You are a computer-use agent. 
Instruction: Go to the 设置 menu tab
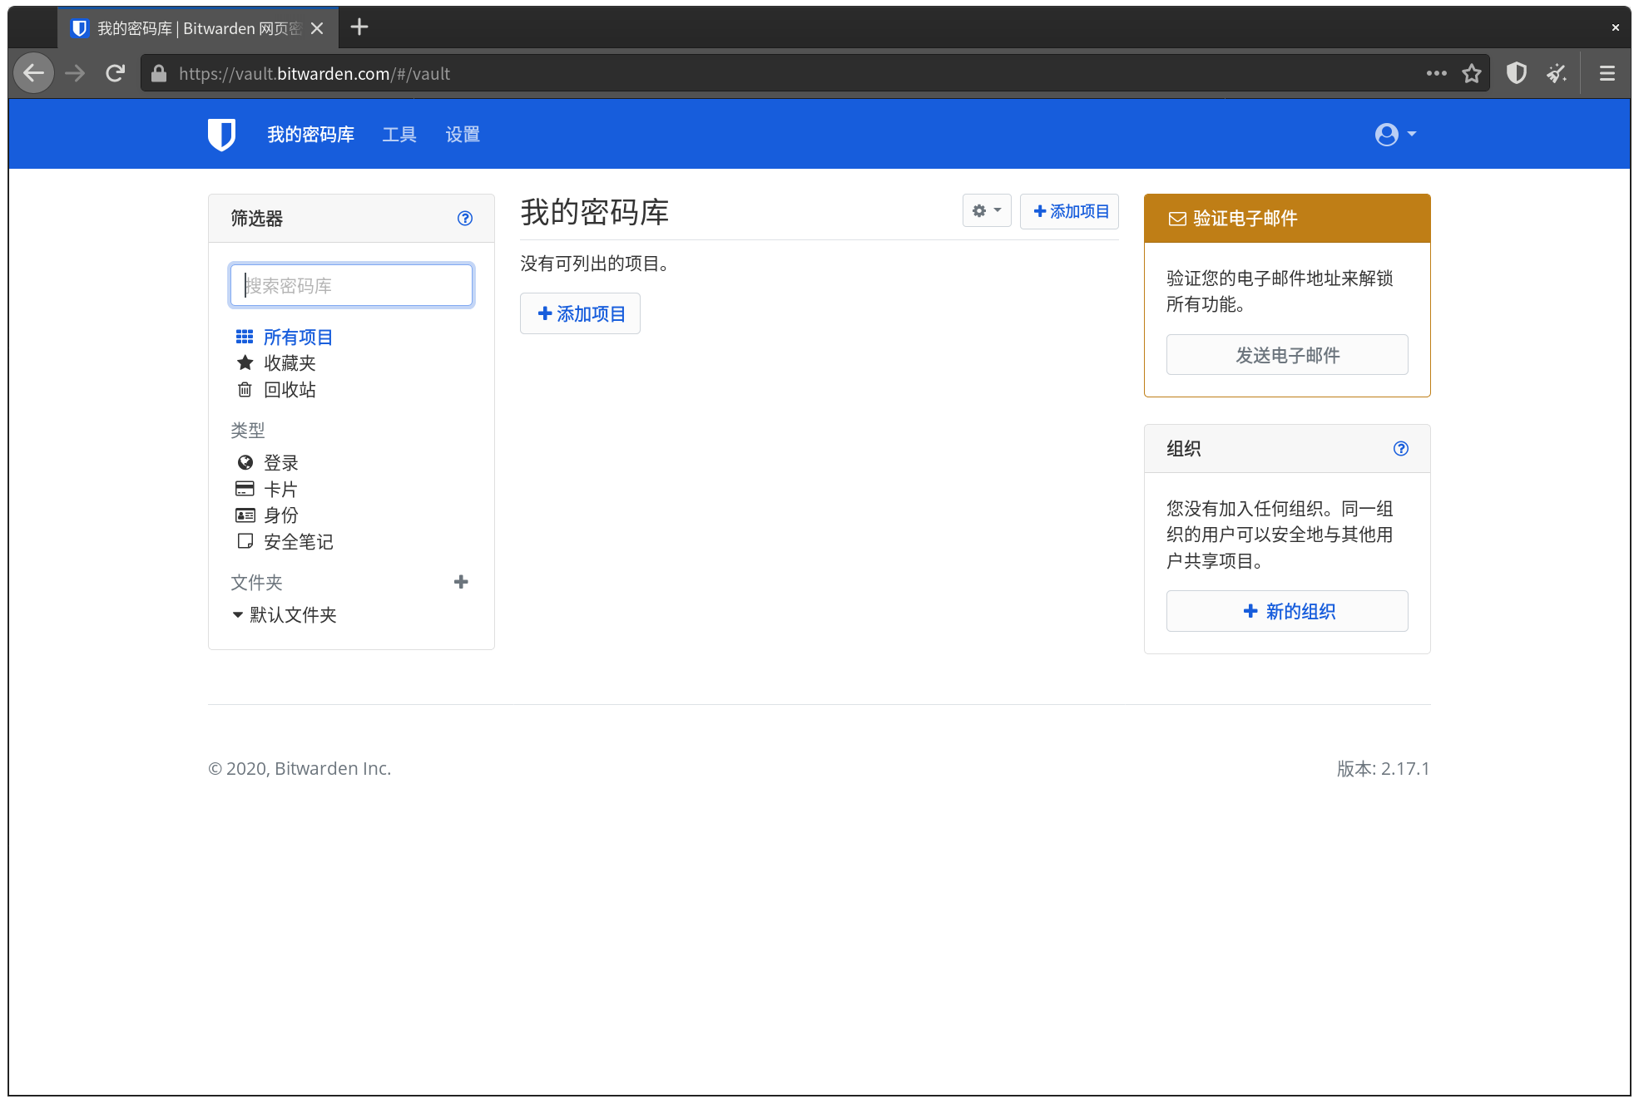pos(463,135)
